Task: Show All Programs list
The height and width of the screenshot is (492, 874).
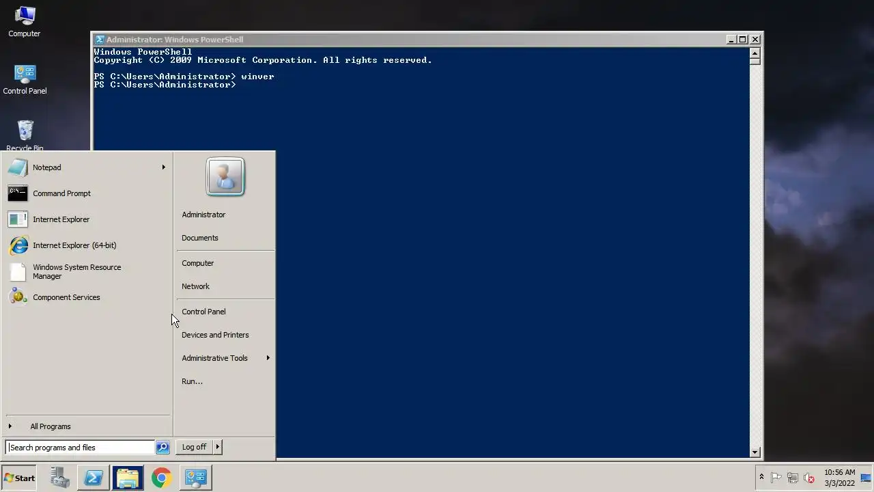Action: [87, 426]
